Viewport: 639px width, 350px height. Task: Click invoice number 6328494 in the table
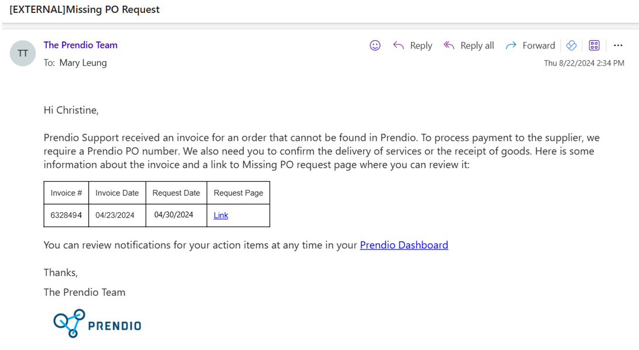point(65,215)
